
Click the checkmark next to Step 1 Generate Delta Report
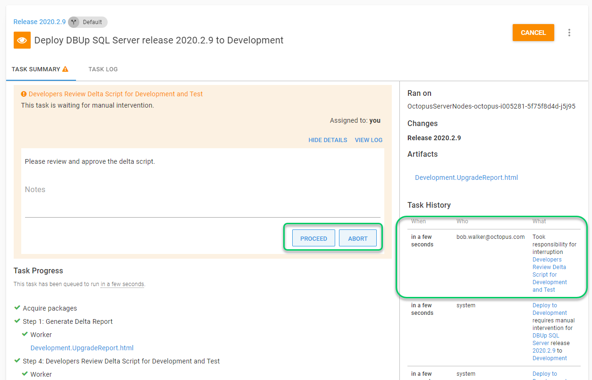tap(17, 321)
